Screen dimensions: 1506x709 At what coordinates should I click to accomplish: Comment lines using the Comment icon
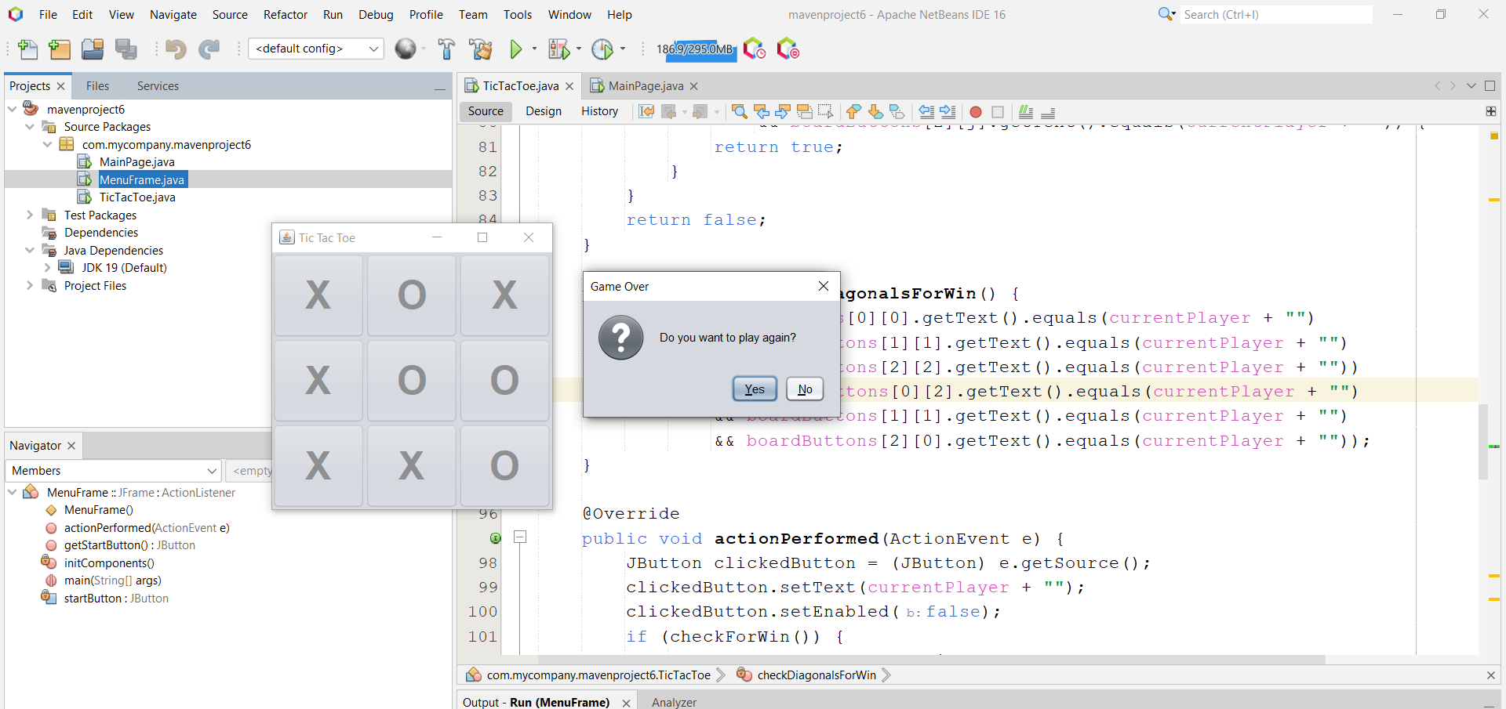tap(1026, 111)
